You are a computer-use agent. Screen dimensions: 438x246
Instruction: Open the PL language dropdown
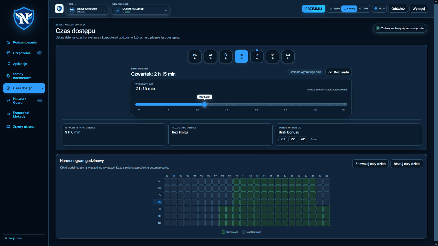coord(379,9)
